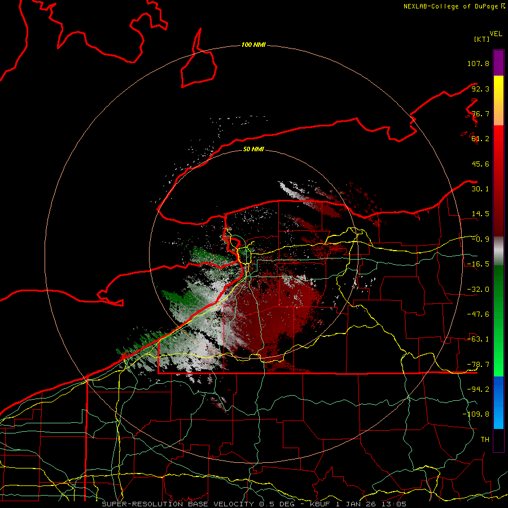Click the -47.6 velocity scale value

[478, 314]
